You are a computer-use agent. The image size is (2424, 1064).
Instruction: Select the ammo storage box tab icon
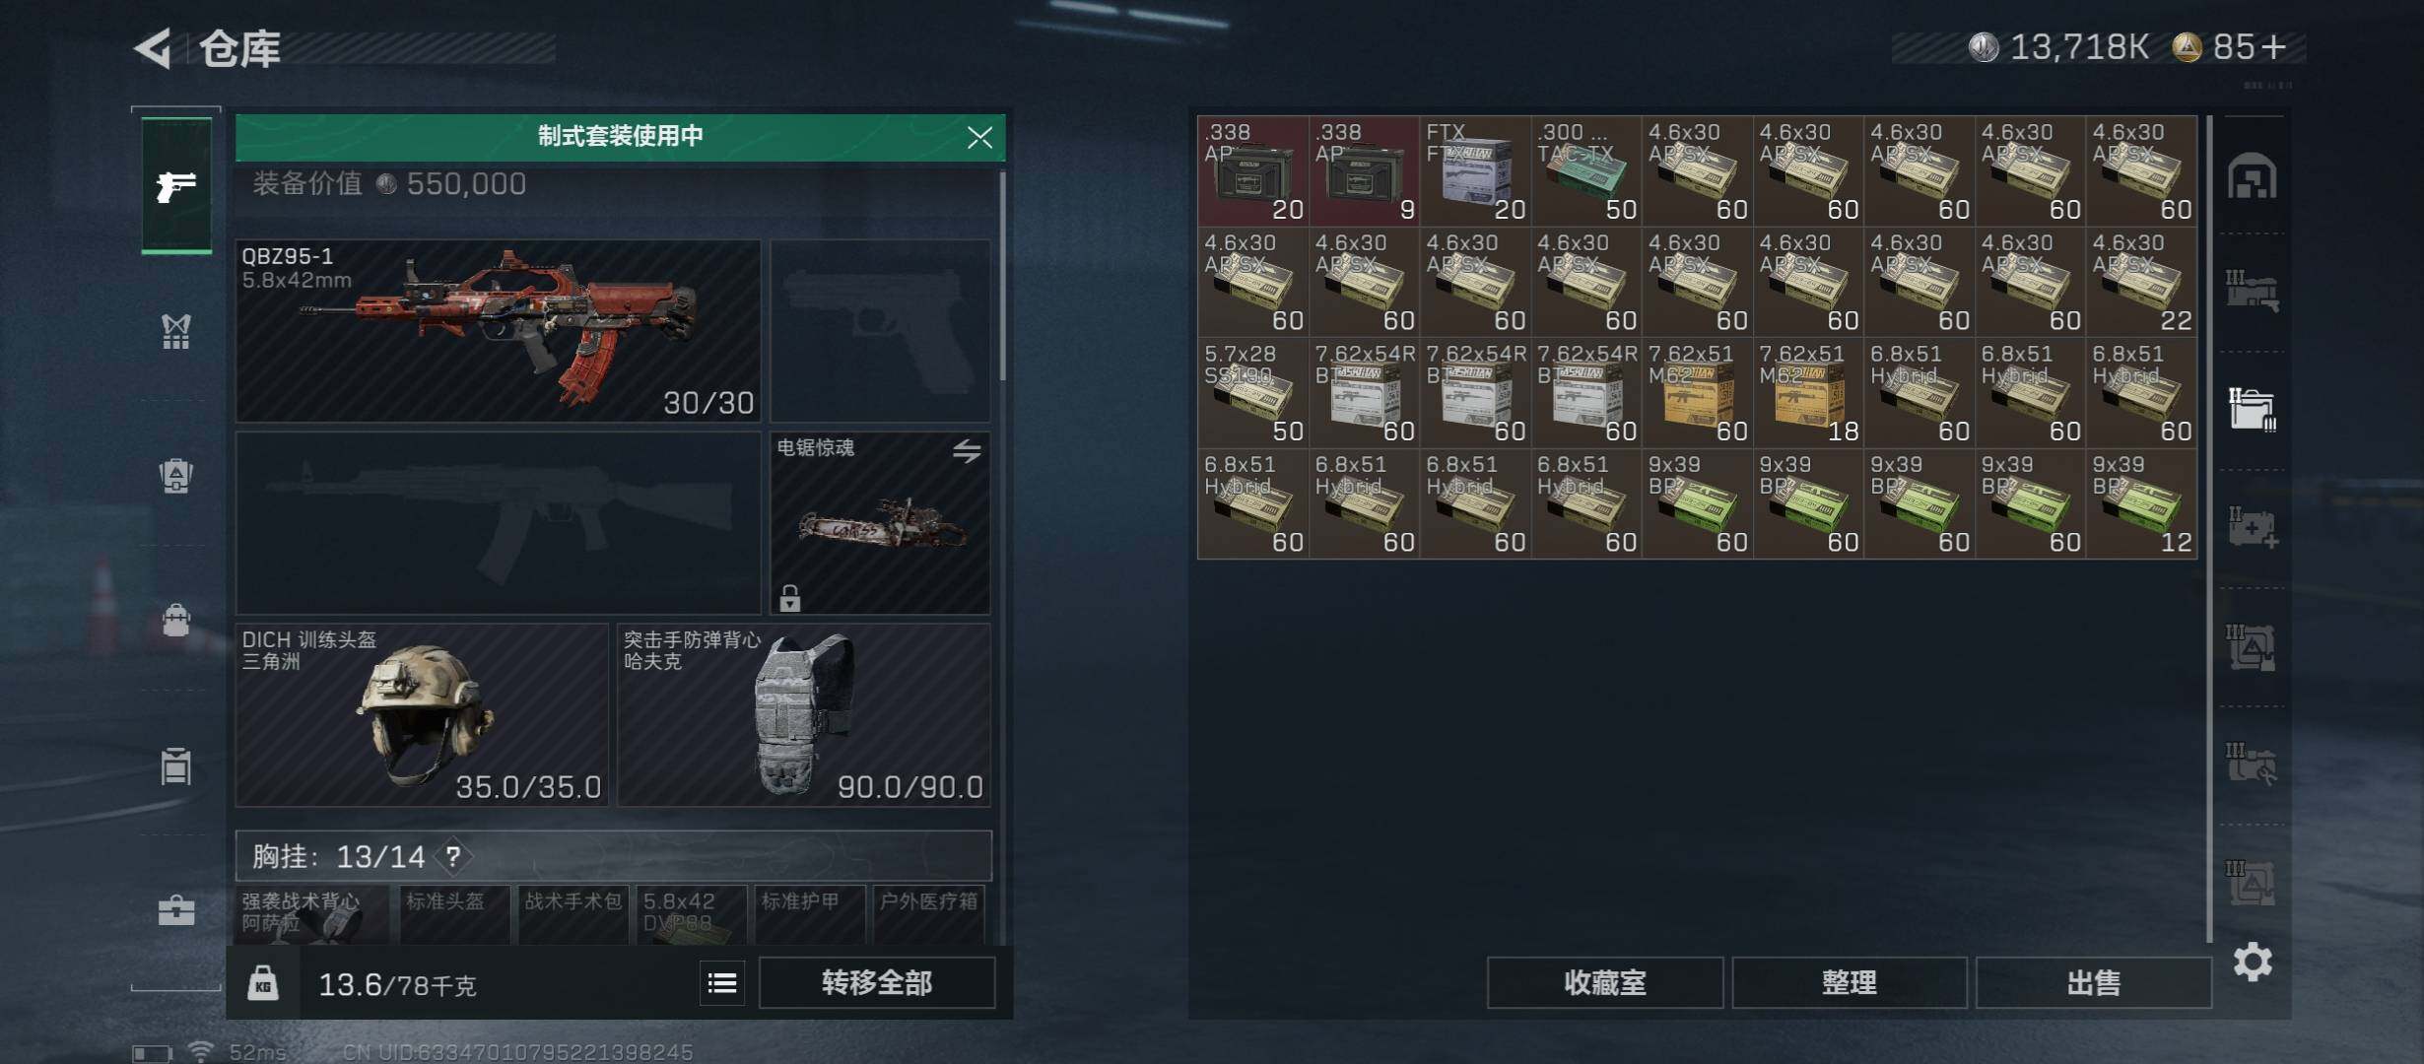[x=2253, y=410]
